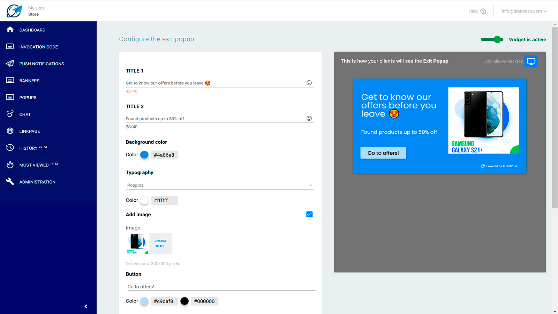Edit the button hex value #c9daf8
Image resolution: width=558 pixels, height=314 pixels.
click(164, 301)
